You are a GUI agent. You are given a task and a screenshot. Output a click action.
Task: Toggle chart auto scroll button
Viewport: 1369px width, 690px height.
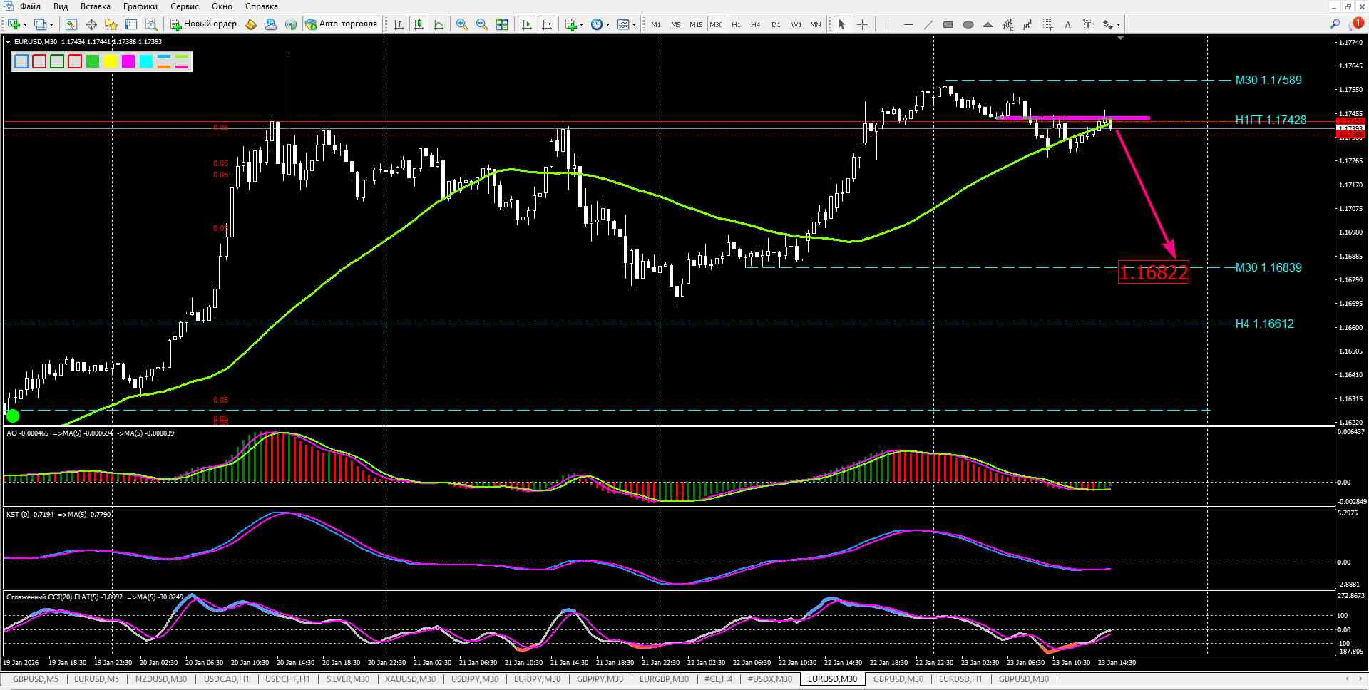pos(527,24)
